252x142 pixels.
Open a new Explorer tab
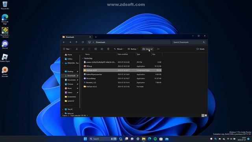pyautogui.click(x=96, y=37)
